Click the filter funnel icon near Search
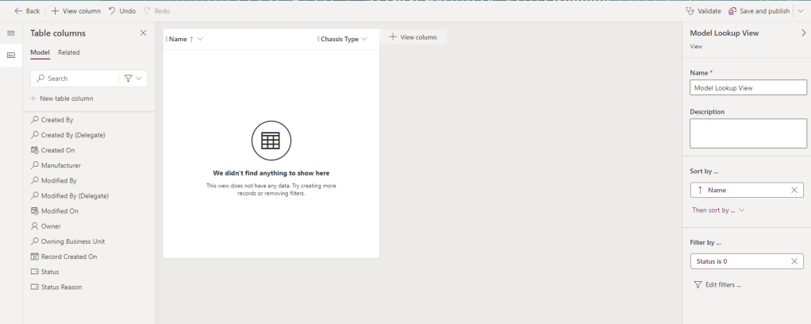This screenshot has height=324, width=811. tap(128, 79)
